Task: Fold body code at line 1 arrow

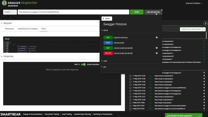Action: (8, 43)
